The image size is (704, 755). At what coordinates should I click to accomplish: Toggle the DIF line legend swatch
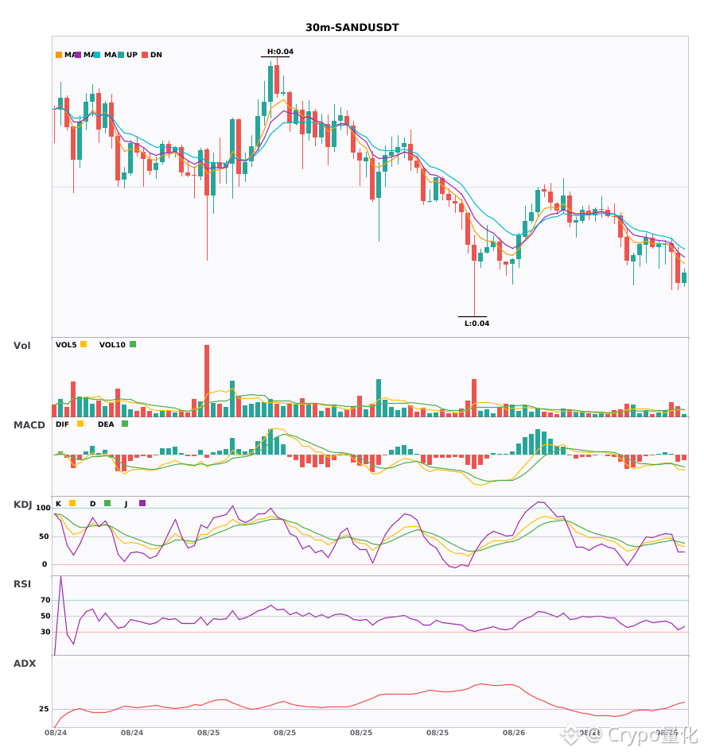(80, 424)
